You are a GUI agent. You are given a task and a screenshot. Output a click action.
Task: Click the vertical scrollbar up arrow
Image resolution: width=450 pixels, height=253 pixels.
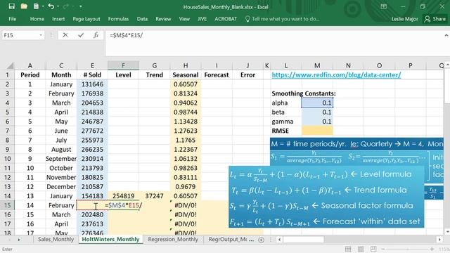(x=447, y=65)
